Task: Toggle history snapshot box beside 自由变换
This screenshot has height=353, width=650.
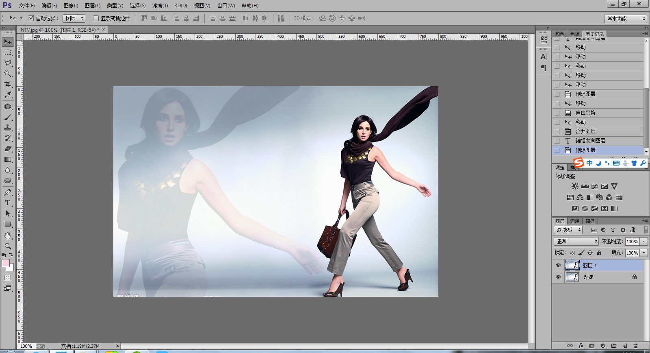Action: tap(557, 113)
